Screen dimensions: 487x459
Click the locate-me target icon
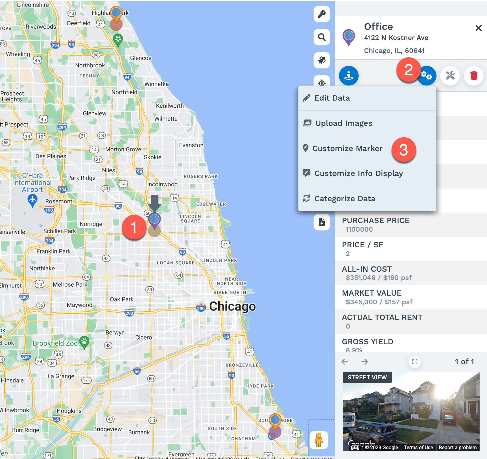[x=322, y=82]
